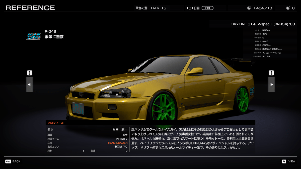Click the team value INFINITY
301x169 pixels.
(122, 139)
